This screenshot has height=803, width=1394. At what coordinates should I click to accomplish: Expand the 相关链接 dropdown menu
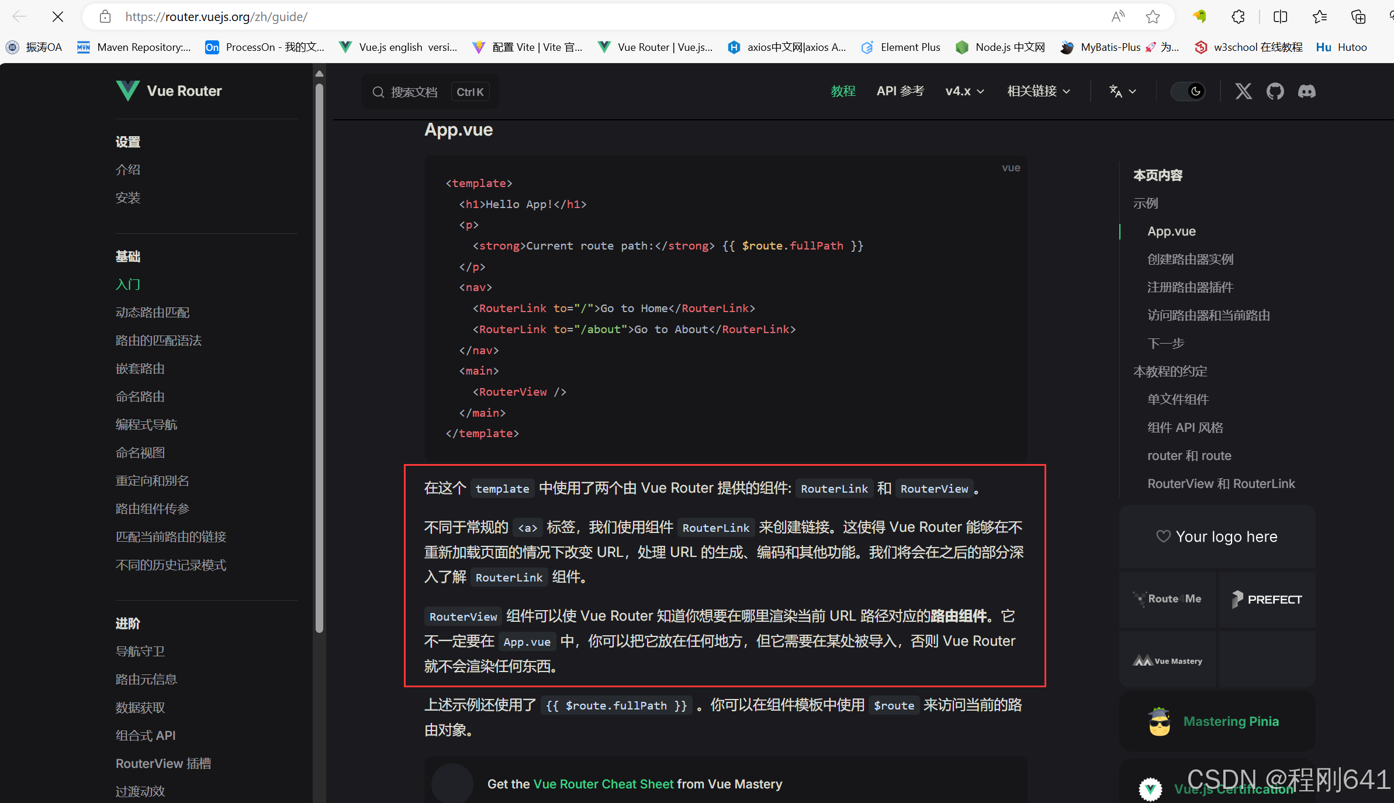click(x=1039, y=91)
